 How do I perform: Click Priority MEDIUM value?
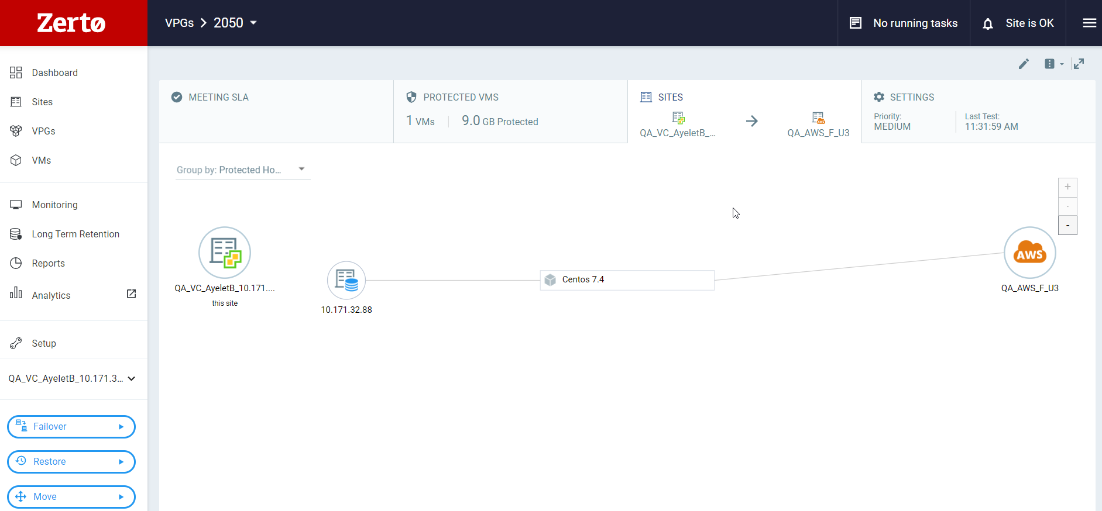tap(892, 126)
